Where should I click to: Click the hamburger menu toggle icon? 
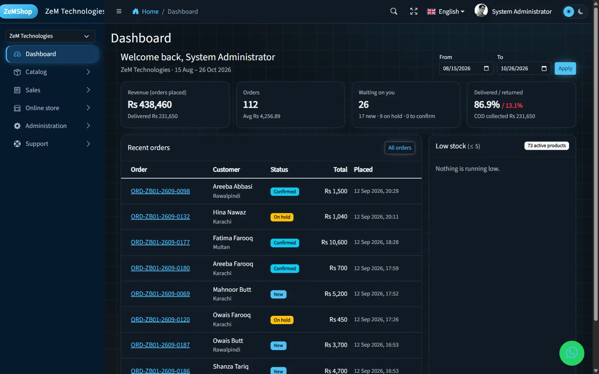[119, 12]
